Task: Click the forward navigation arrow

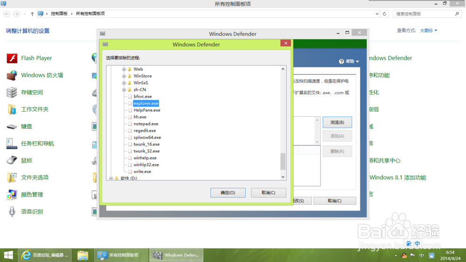Action: coord(16,14)
